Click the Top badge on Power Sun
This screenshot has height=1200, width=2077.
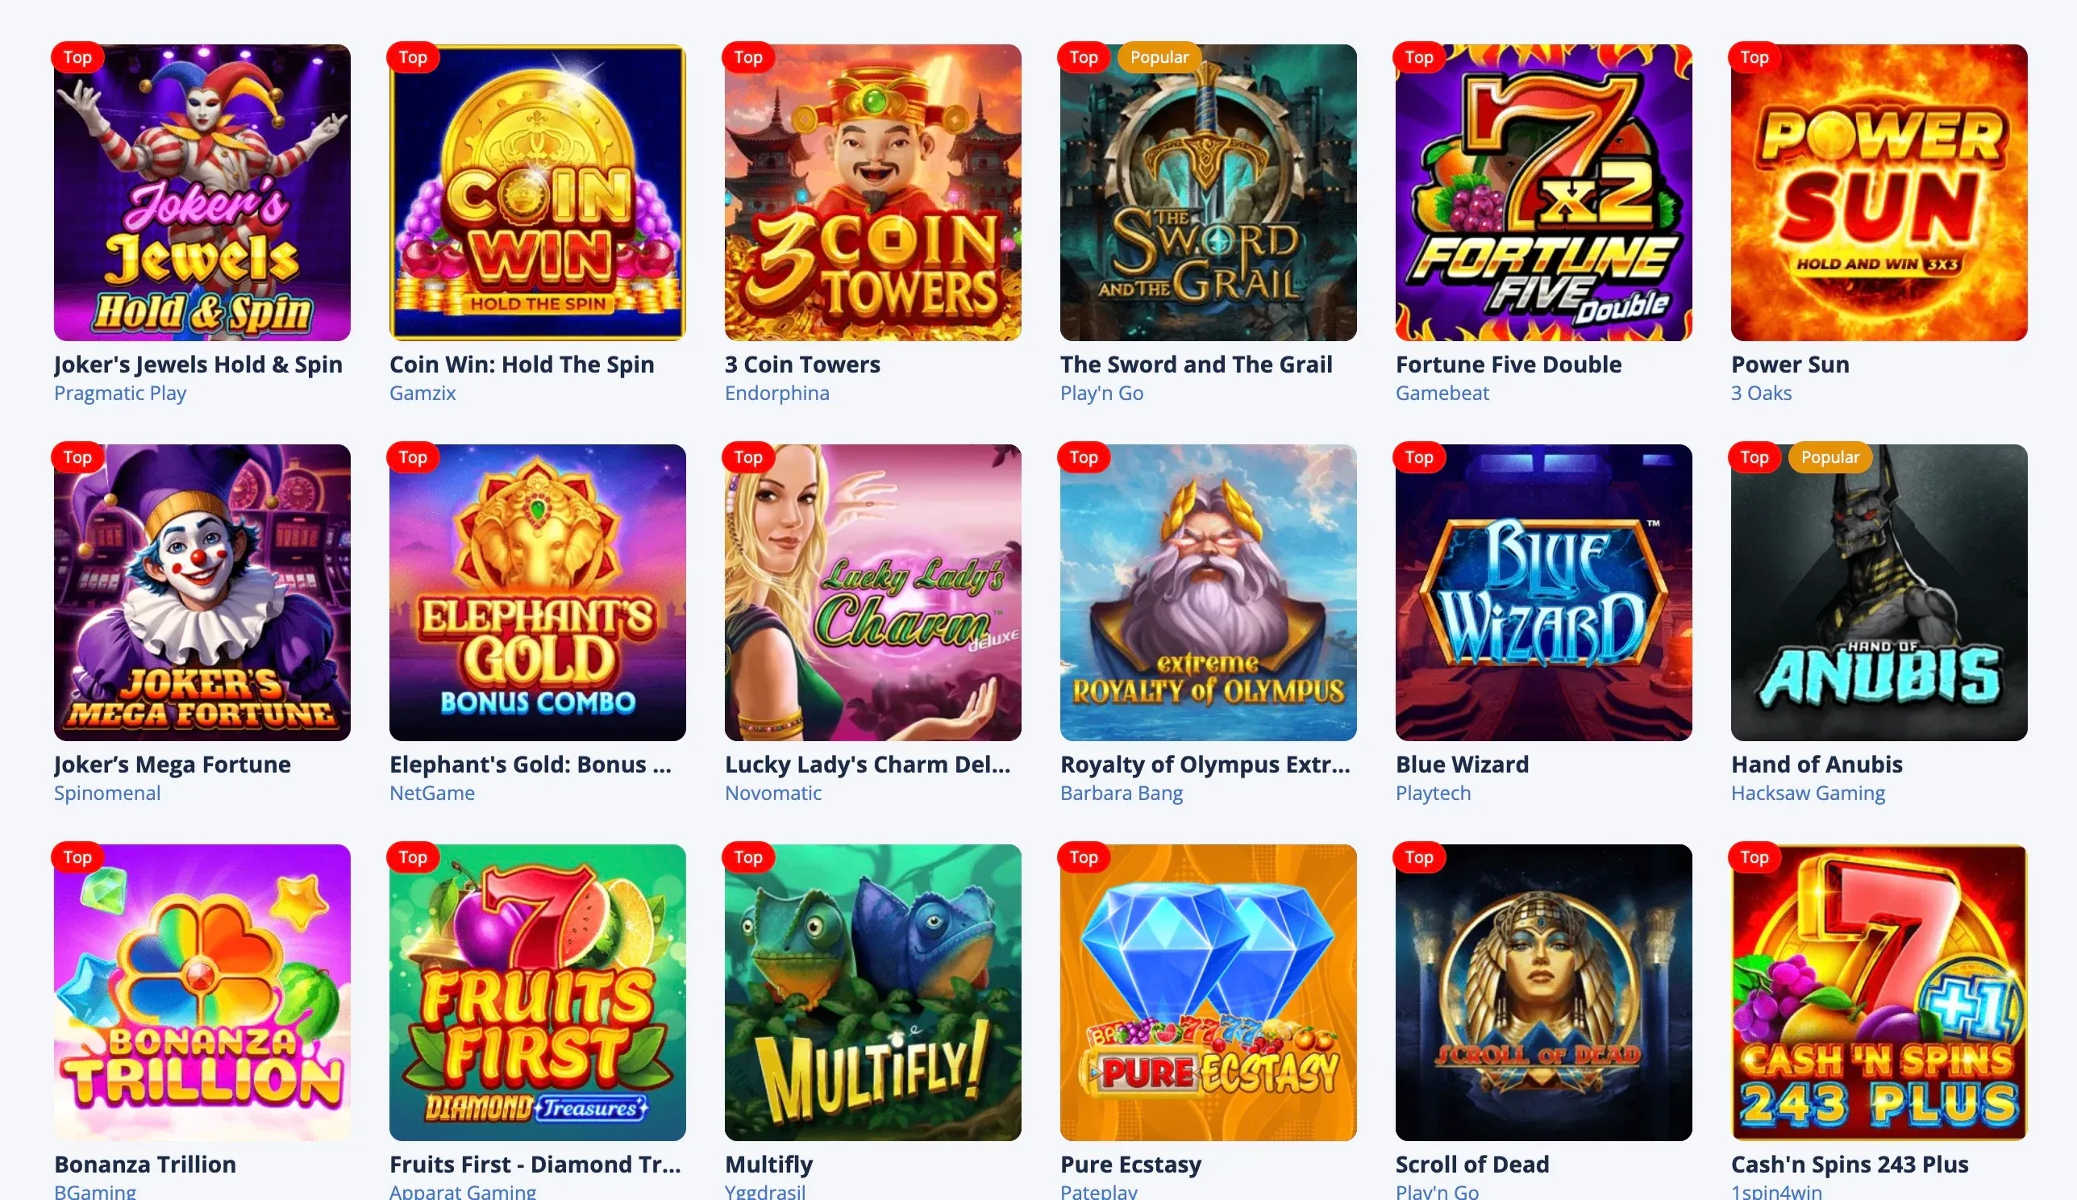(1754, 57)
